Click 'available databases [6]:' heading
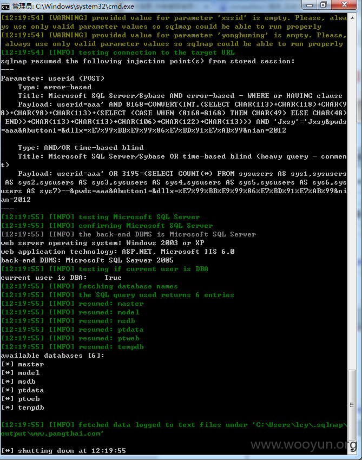This screenshot has width=362, height=460. (52, 356)
